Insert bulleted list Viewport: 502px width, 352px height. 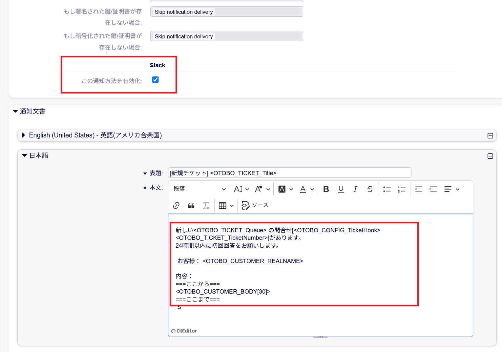pyautogui.click(x=387, y=189)
